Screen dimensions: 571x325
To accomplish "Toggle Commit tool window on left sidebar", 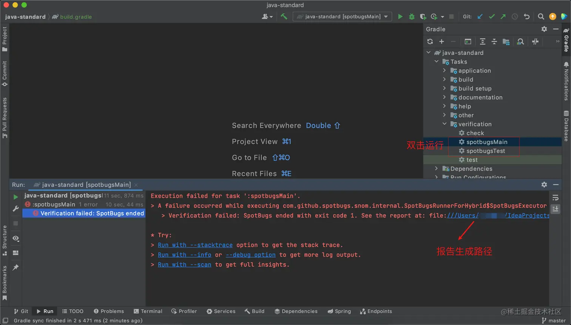I will tap(5, 73).
